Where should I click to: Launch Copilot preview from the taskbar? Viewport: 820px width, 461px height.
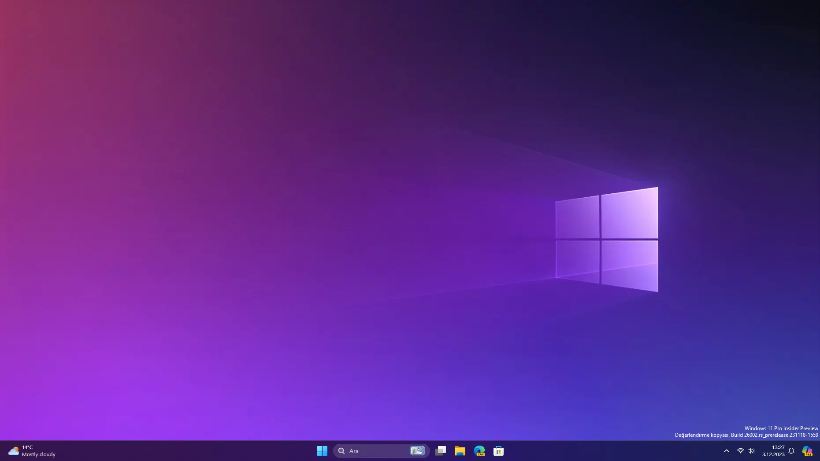(x=807, y=451)
